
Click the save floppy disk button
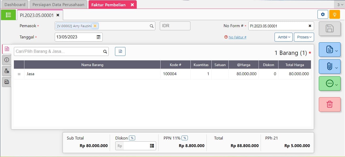[330, 28]
